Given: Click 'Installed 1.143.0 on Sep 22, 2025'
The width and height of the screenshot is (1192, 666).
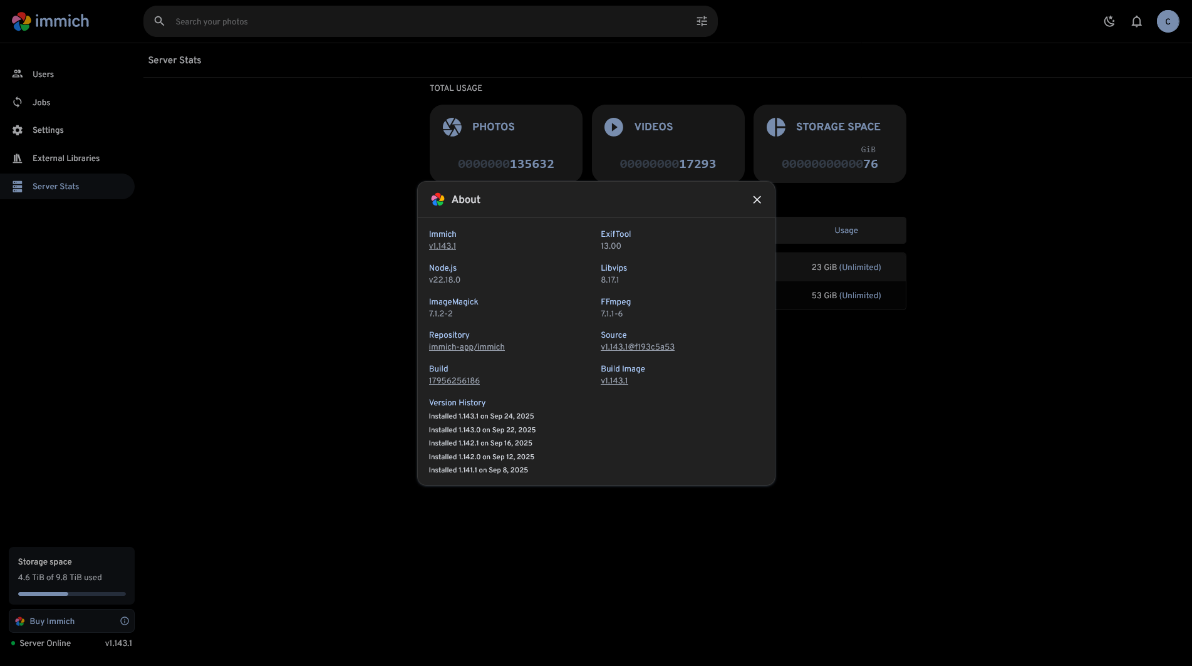Looking at the screenshot, I should click(x=482, y=430).
